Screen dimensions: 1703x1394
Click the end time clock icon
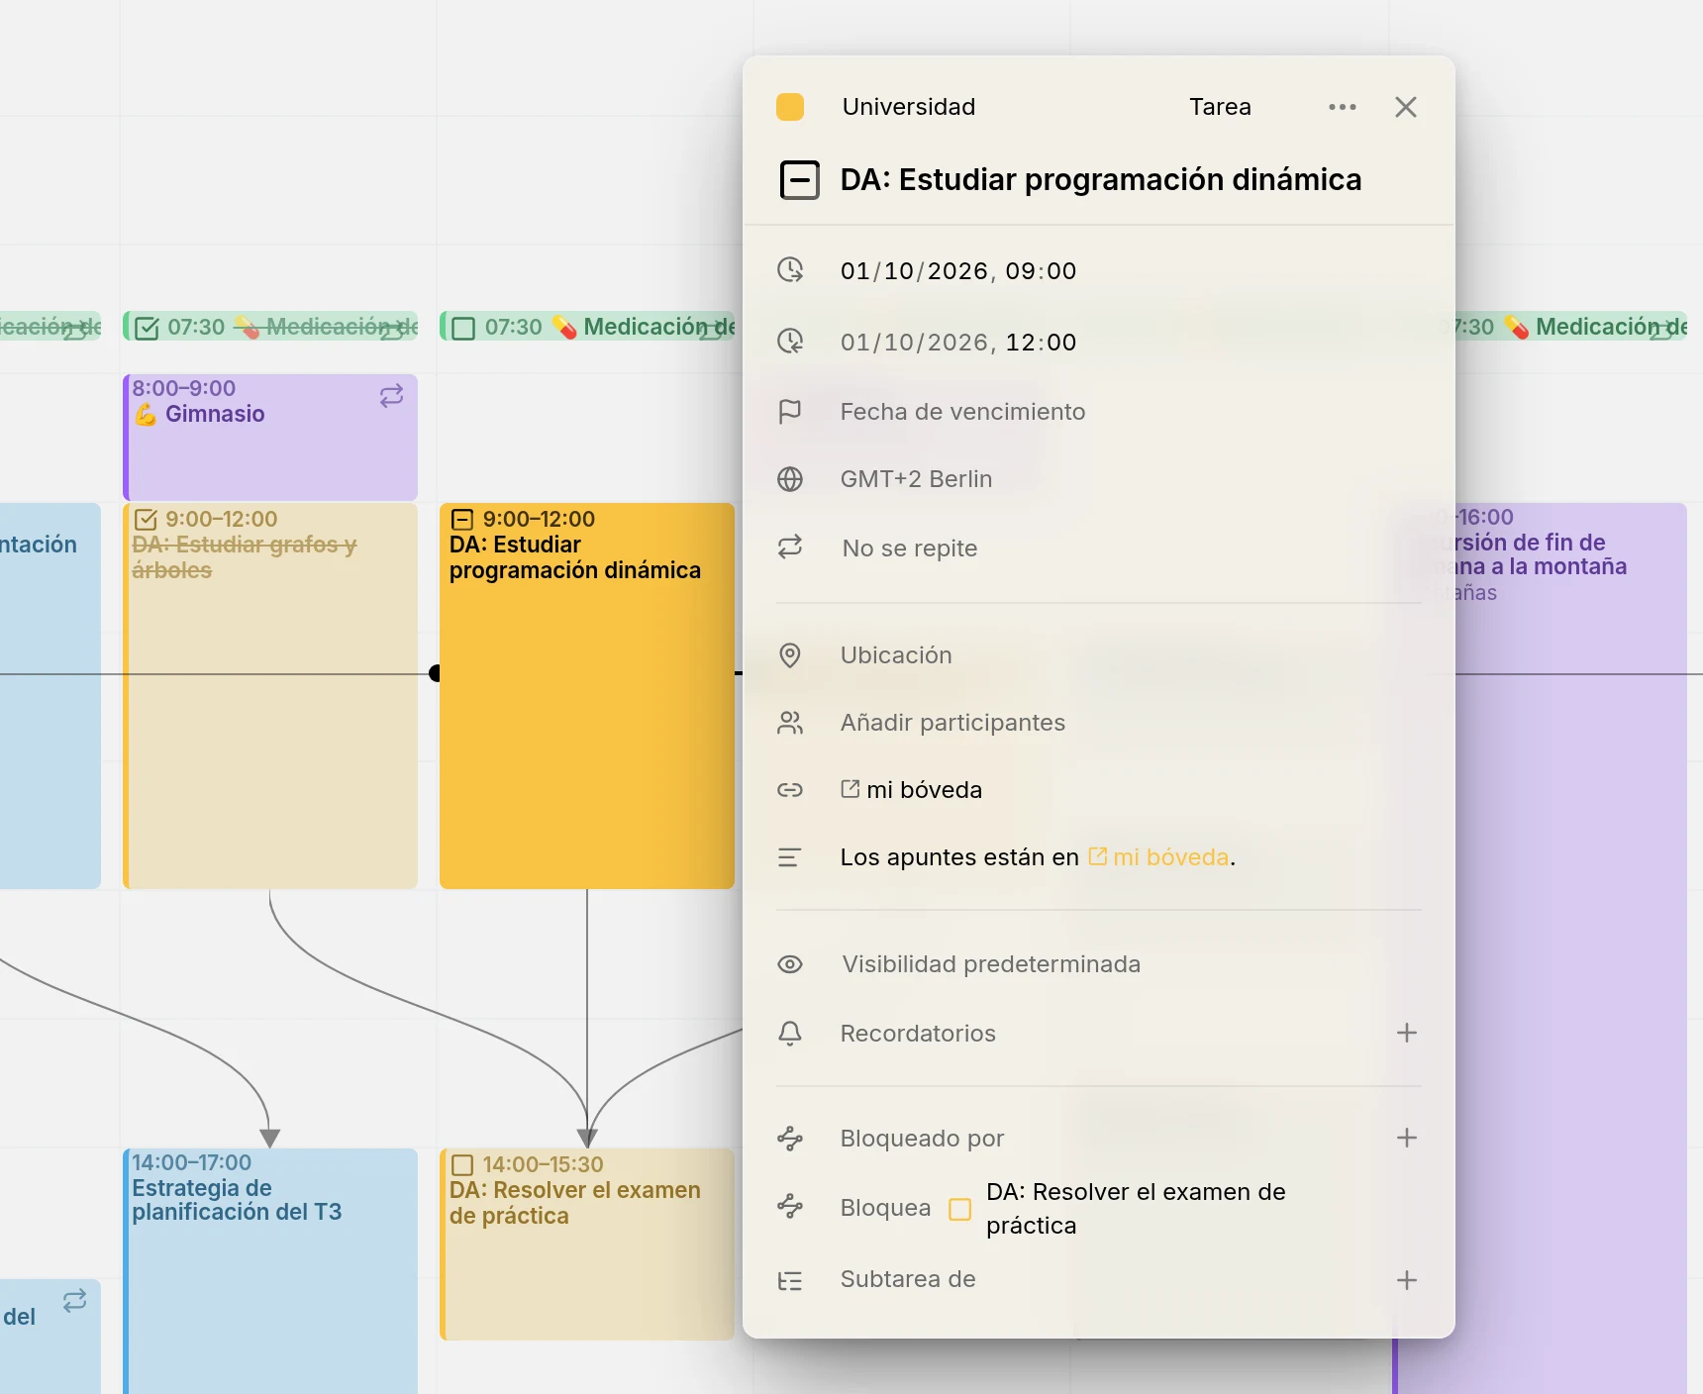(790, 341)
